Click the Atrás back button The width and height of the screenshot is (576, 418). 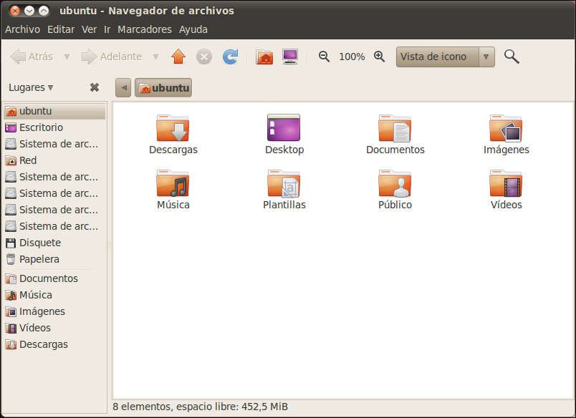(32, 57)
